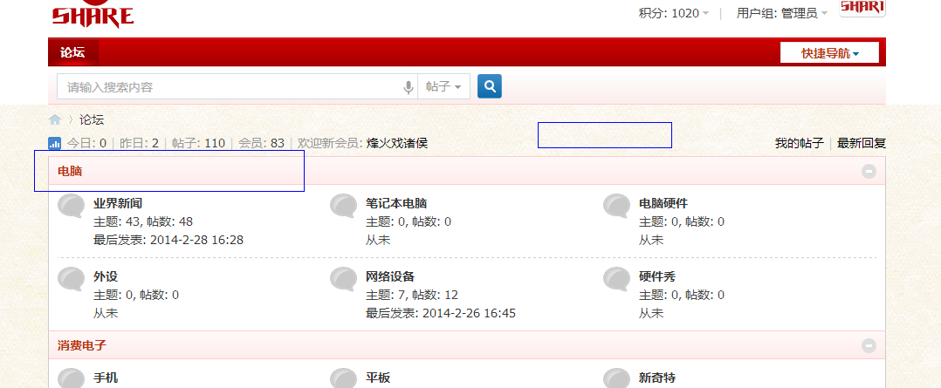941x388 pixels.
Task: Open the 外设 forum
Action: click(106, 276)
